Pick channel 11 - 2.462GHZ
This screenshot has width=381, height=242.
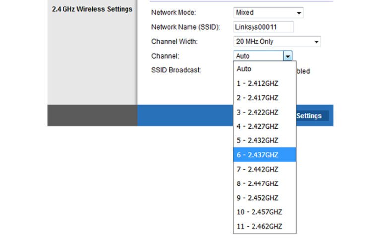coord(264,227)
